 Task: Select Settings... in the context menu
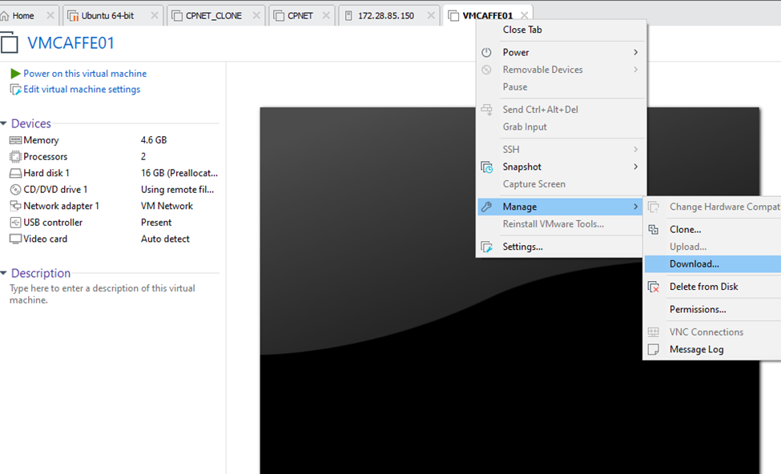(561, 247)
